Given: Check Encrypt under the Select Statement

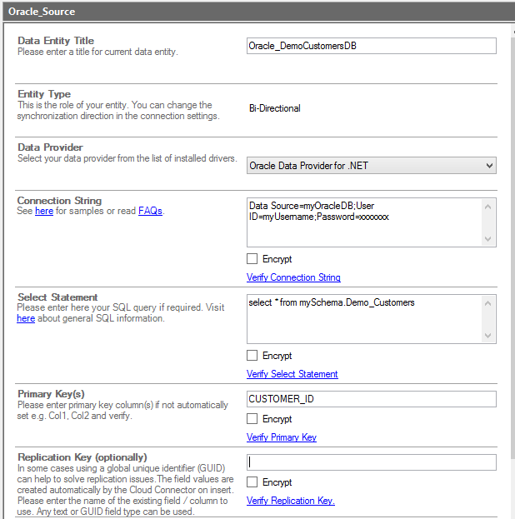Looking at the screenshot, I should point(252,356).
